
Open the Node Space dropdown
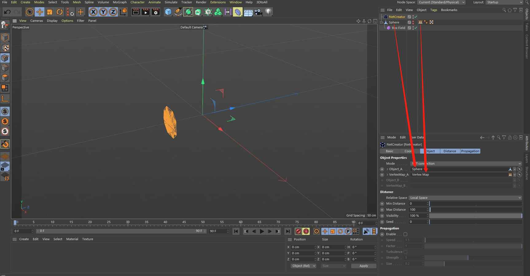click(x=441, y=2)
